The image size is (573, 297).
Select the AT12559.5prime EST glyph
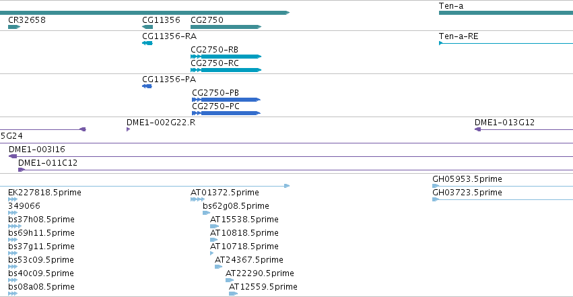(x=233, y=294)
